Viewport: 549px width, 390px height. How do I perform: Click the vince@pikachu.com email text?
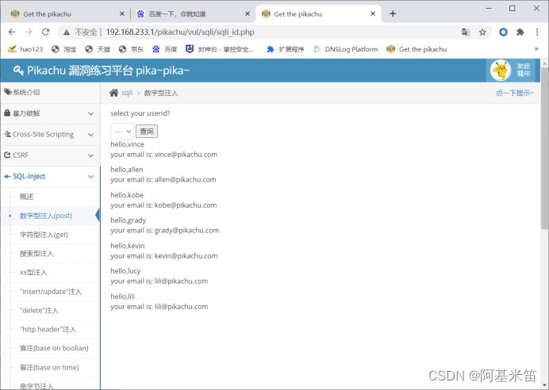pyautogui.click(x=186, y=155)
